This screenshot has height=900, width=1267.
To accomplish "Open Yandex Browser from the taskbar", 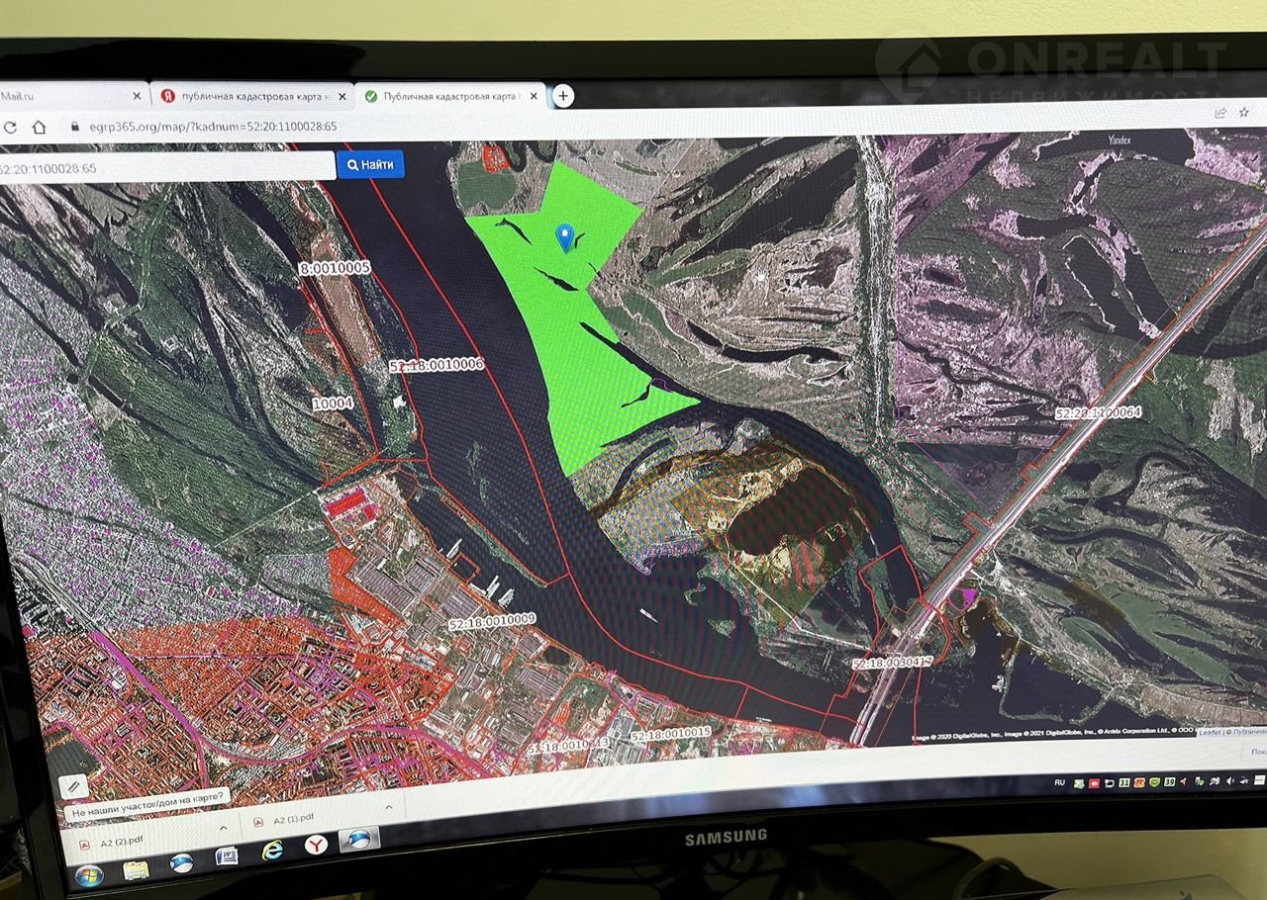I will point(316,847).
